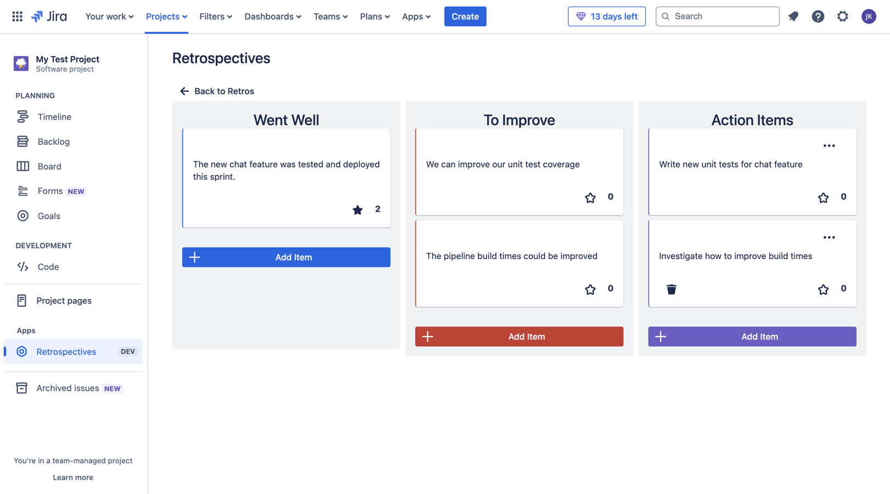Click the Went Well column heading
This screenshot has height=494, width=890.
coord(286,120)
